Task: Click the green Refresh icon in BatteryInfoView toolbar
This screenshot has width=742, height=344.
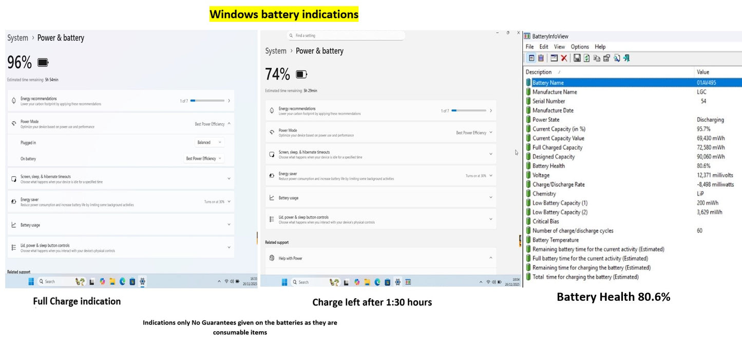Action: [586, 59]
